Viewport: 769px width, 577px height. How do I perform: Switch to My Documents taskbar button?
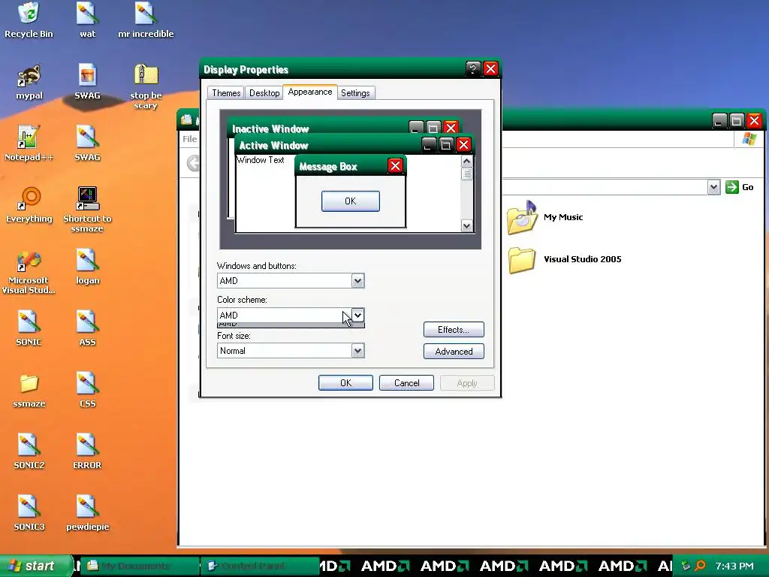[139, 566]
